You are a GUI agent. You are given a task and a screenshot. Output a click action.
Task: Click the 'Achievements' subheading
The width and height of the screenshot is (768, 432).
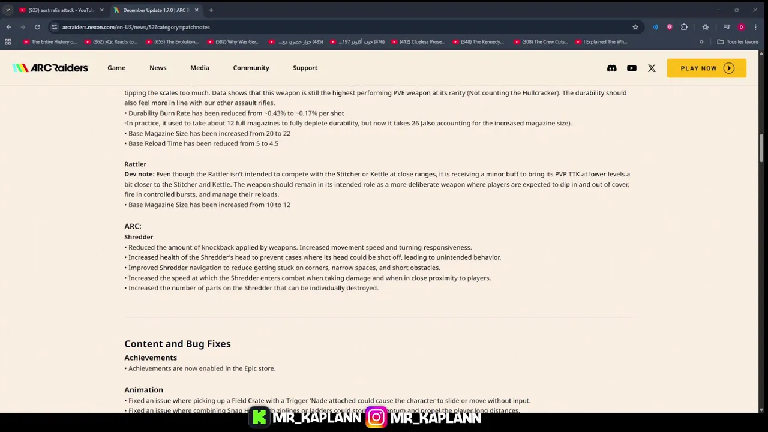pyautogui.click(x=151, y=358)
